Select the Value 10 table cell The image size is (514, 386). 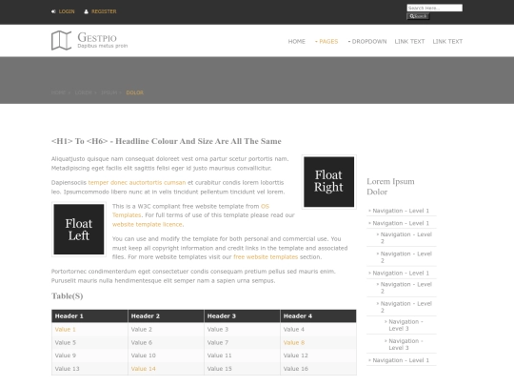(166, 356)
